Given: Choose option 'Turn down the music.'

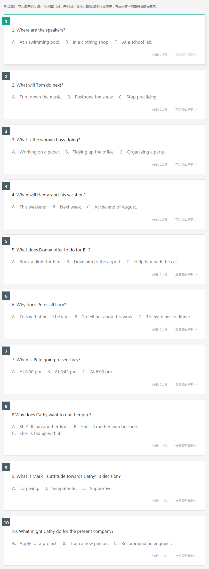Looking at the screenshot, I should pyautogui.click(x=41, y=97).
